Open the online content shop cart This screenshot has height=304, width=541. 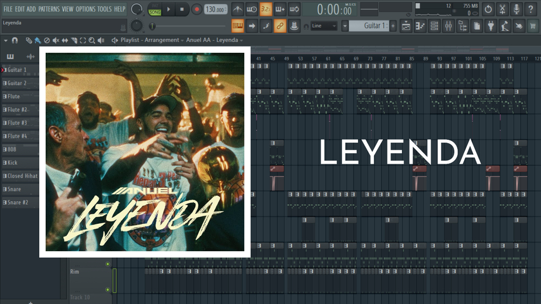[533, 26]
